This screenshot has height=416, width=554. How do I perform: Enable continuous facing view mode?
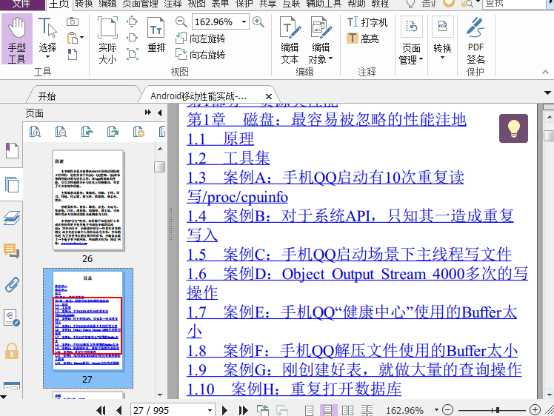coord(367,410)
